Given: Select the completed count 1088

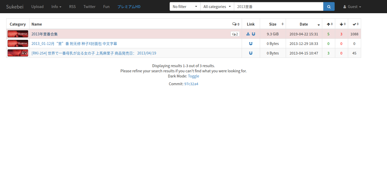Looking at the screenshot, I should [354, 34].
